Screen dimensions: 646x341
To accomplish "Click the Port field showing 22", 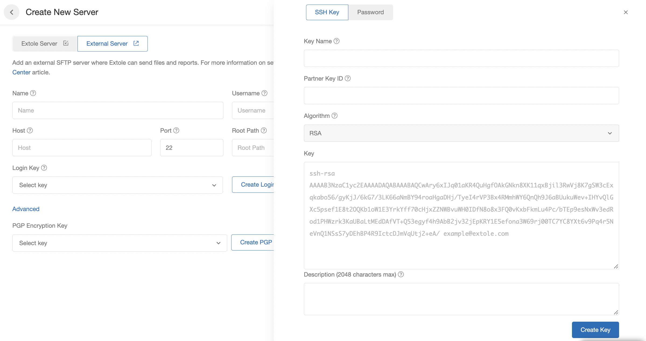I will [x=192, y=148].
